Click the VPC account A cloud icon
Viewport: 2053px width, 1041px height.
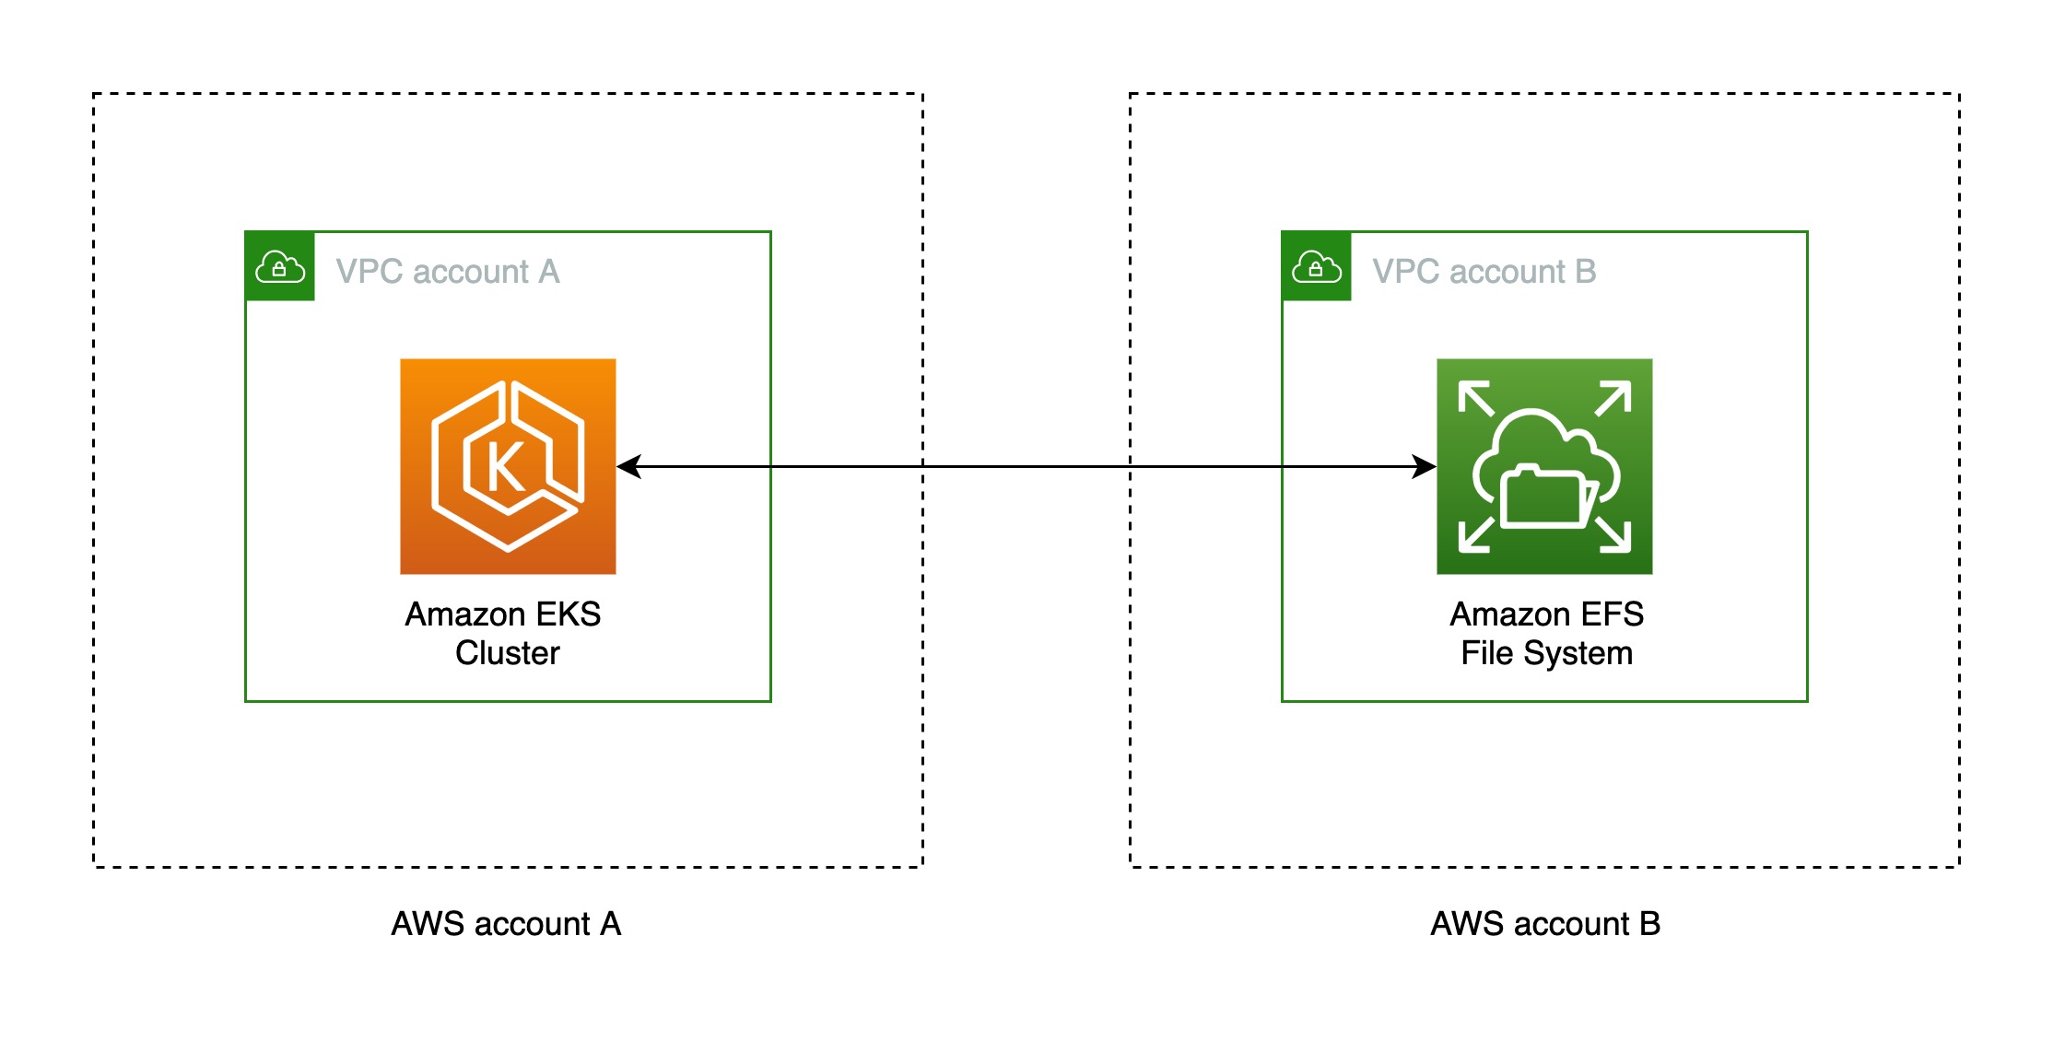click(280, 266)
